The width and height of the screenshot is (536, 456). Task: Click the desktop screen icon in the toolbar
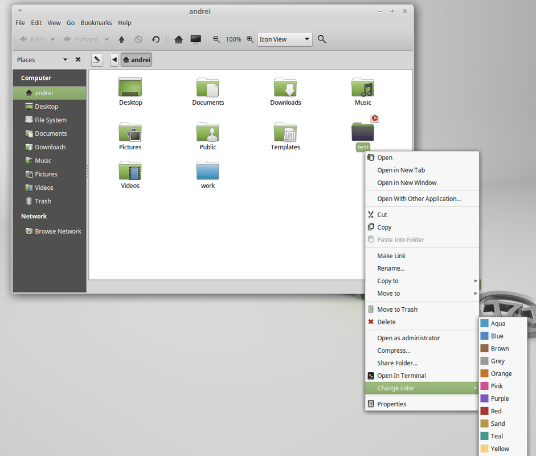(x=195, y=39)
